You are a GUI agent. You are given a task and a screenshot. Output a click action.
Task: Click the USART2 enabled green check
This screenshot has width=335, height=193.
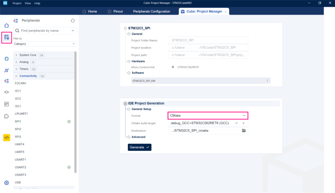pyautogui.click(x=69, y=167)
